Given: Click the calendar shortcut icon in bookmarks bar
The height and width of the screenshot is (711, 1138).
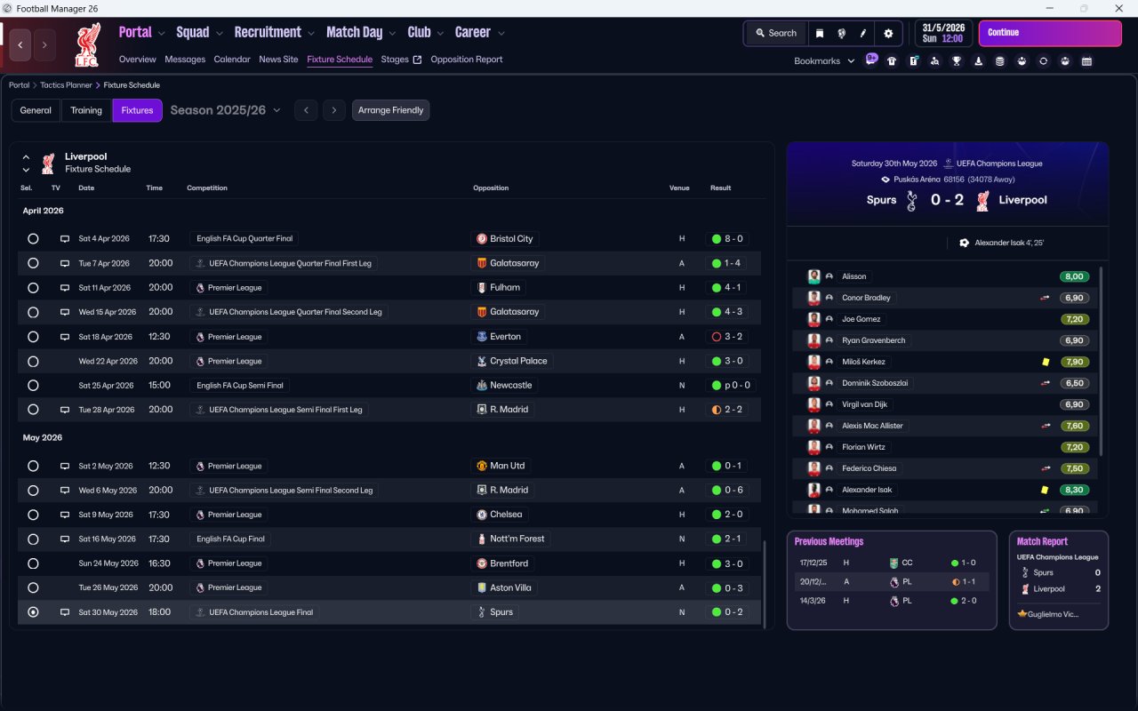Looking at the screenshot, I should (1086, 61).
